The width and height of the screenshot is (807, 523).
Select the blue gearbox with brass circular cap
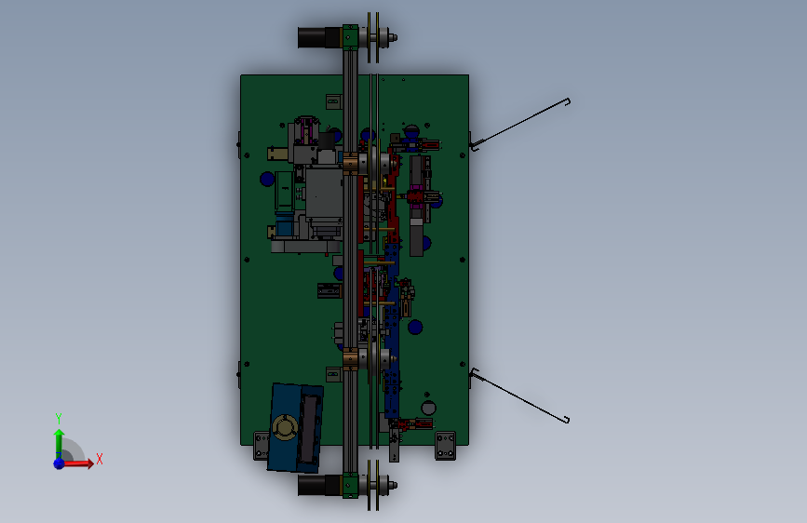[x=295, y=428]
